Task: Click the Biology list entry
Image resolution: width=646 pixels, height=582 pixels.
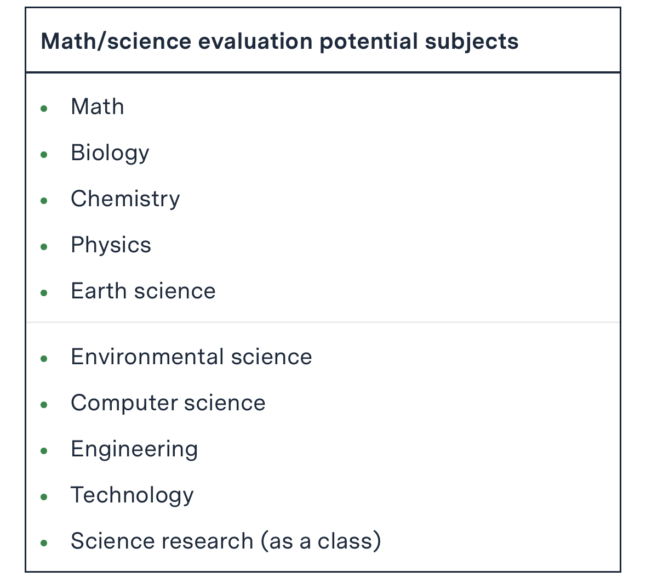Action: [110, 153]
